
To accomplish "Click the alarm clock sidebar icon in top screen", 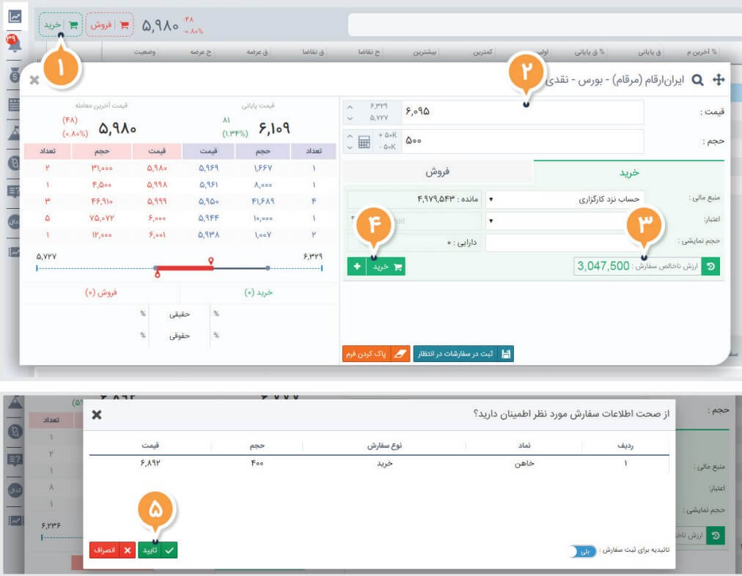I will (14, 163).
